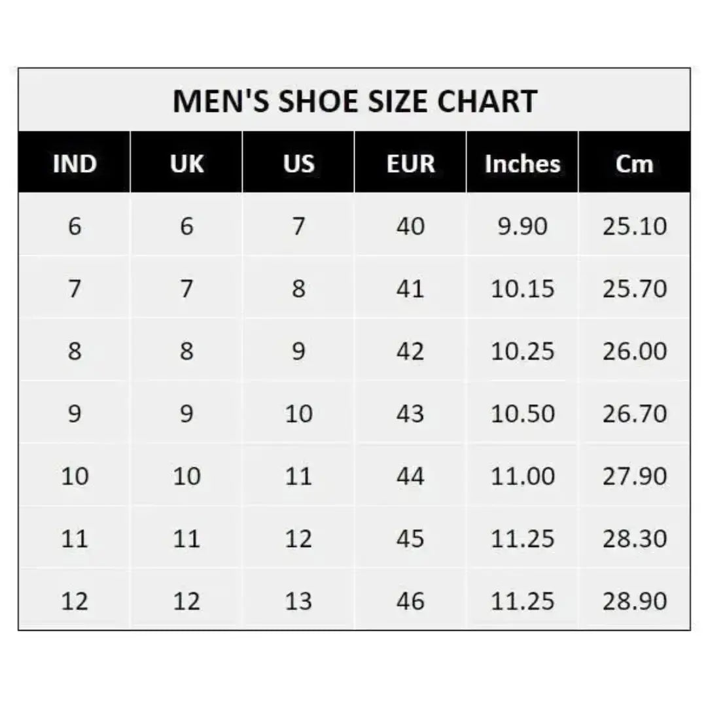Click the 27.90 cm cell

click(x=634, y=476)
